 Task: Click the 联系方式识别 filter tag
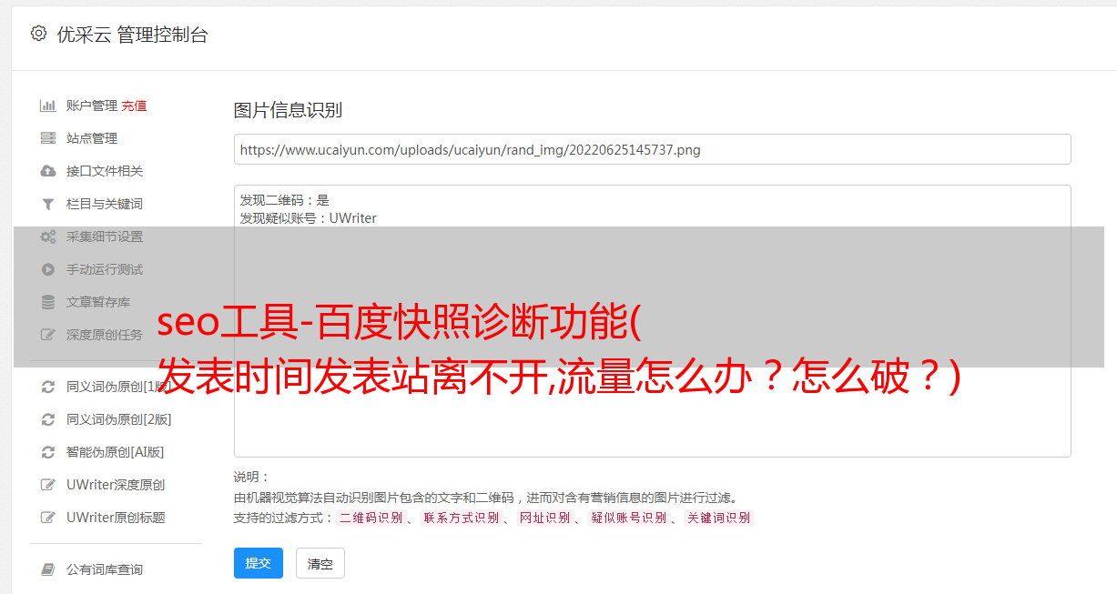point(461,518)
